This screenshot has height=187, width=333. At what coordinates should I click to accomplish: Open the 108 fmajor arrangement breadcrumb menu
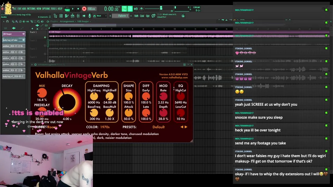(x=83, y=22)
